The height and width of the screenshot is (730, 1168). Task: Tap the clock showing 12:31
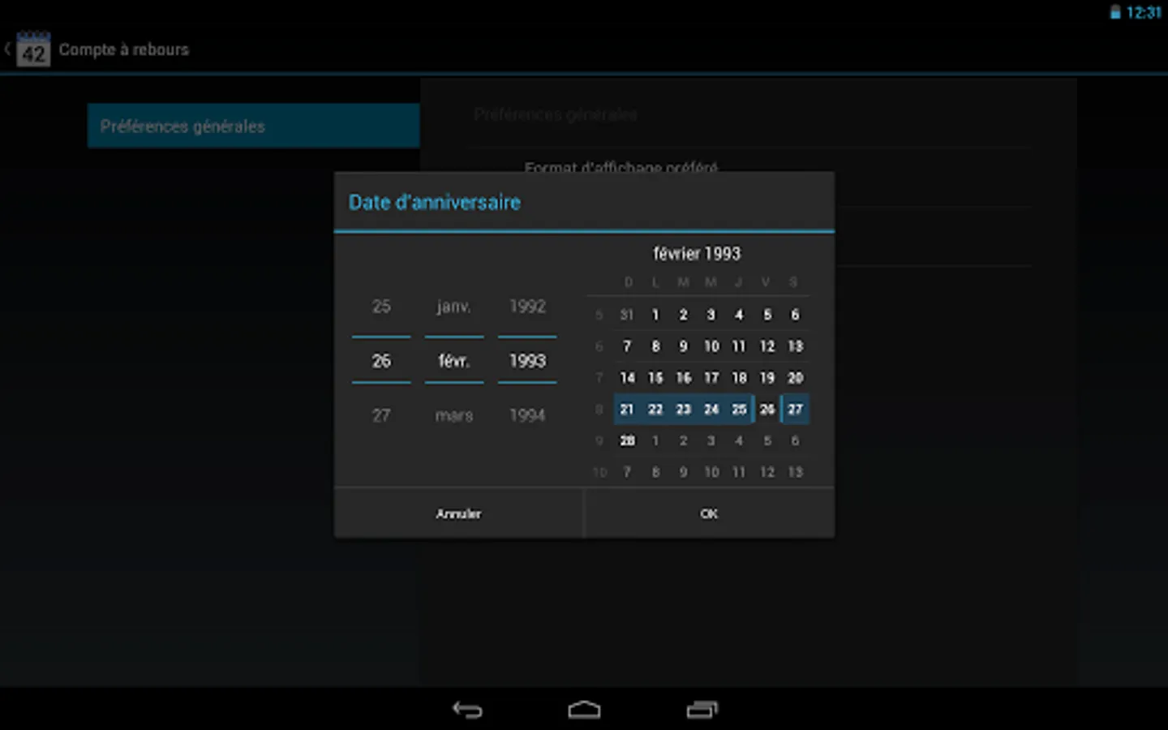click(1145, 12)
